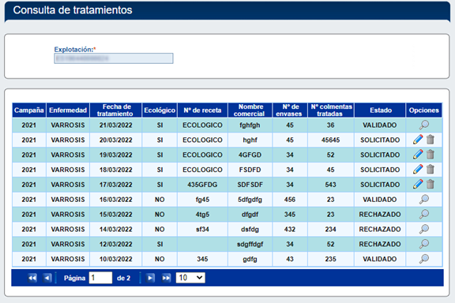This screenshot has height=303, width=455.
Task: Click the treated hives value 543
Action: (330, 185)
